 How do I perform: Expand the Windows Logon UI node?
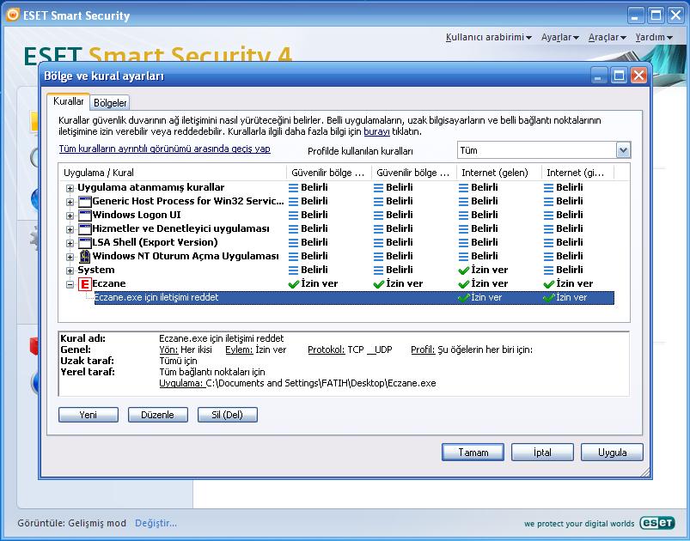pos(70,216)
